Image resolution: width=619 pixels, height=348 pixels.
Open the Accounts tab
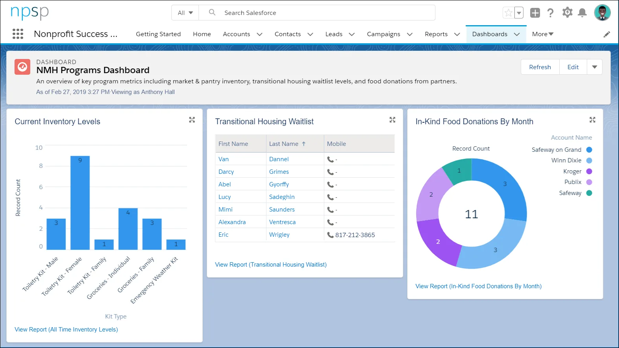[237, 34]
